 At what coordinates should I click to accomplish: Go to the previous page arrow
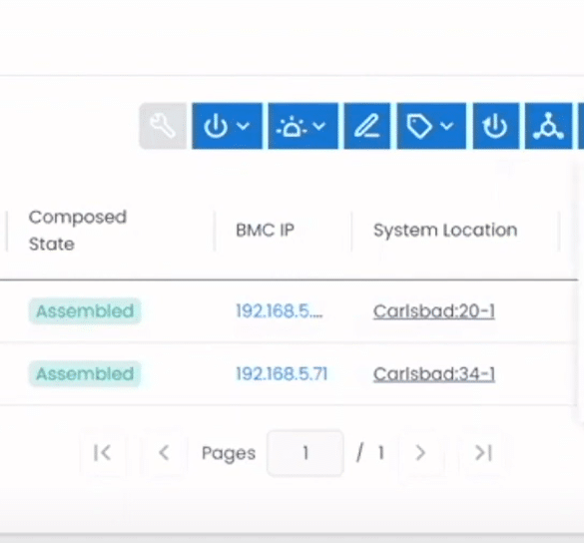pyautogui.click(x=164, y=453)
